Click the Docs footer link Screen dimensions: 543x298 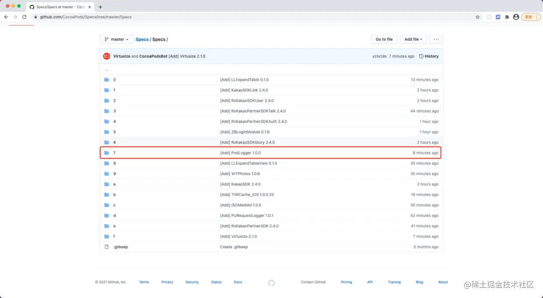[238, 282]
